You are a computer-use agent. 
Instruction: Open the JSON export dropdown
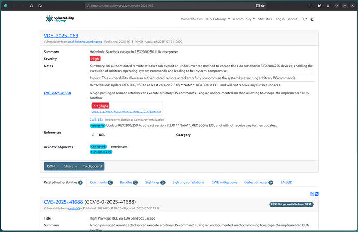coord(52,166)
